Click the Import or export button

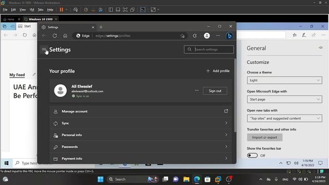tap(265, 137)
